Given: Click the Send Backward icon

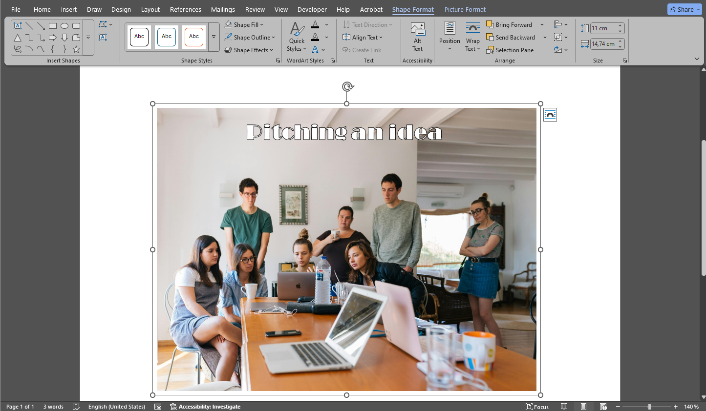Looking at the screenshot, I should click(490, 37).
